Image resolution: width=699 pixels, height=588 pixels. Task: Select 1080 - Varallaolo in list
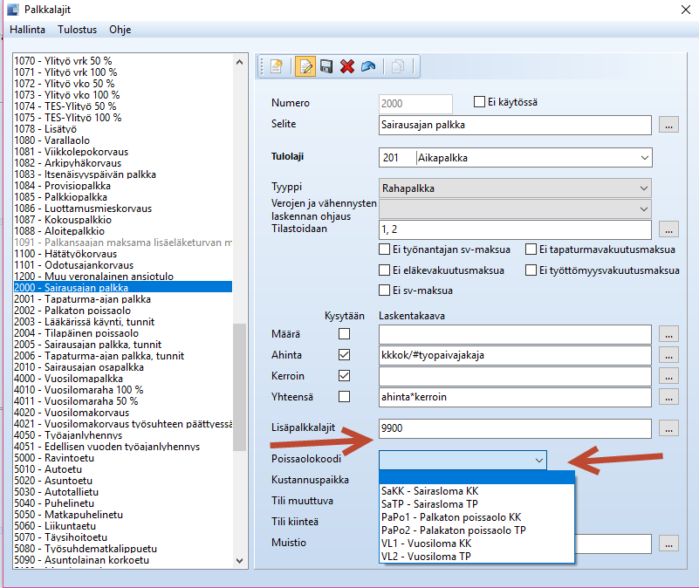pyautogui.click(x=122, y=140)
